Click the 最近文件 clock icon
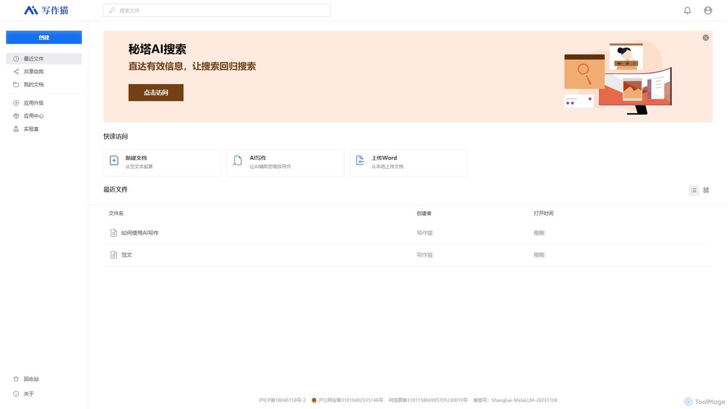The image size is (728, 409). coord(16,59)
